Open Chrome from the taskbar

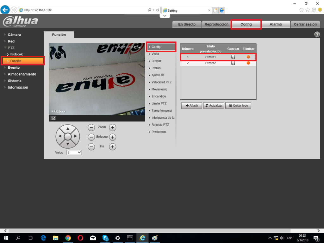tap(68, 238)
